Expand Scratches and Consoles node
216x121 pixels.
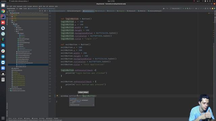point(9,91)
